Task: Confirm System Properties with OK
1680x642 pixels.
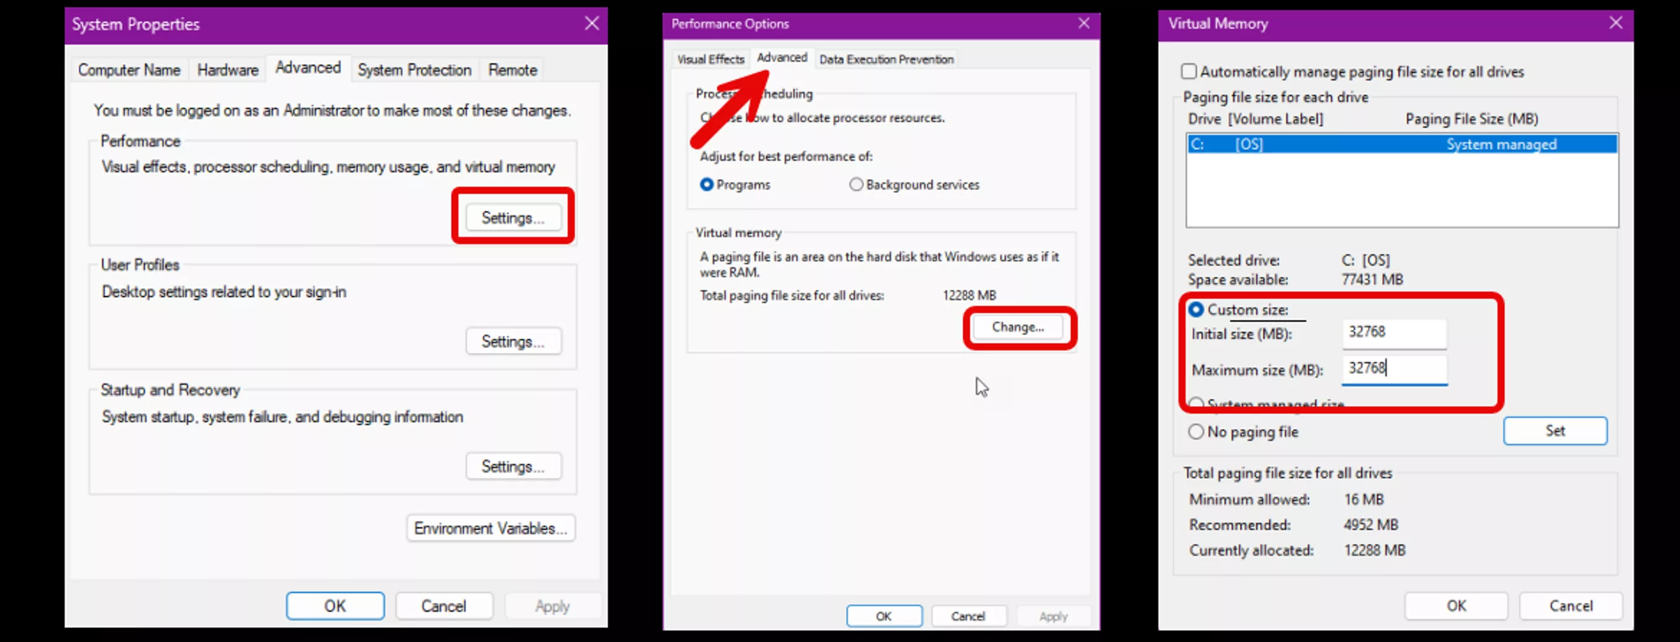Action: (335, 605)
